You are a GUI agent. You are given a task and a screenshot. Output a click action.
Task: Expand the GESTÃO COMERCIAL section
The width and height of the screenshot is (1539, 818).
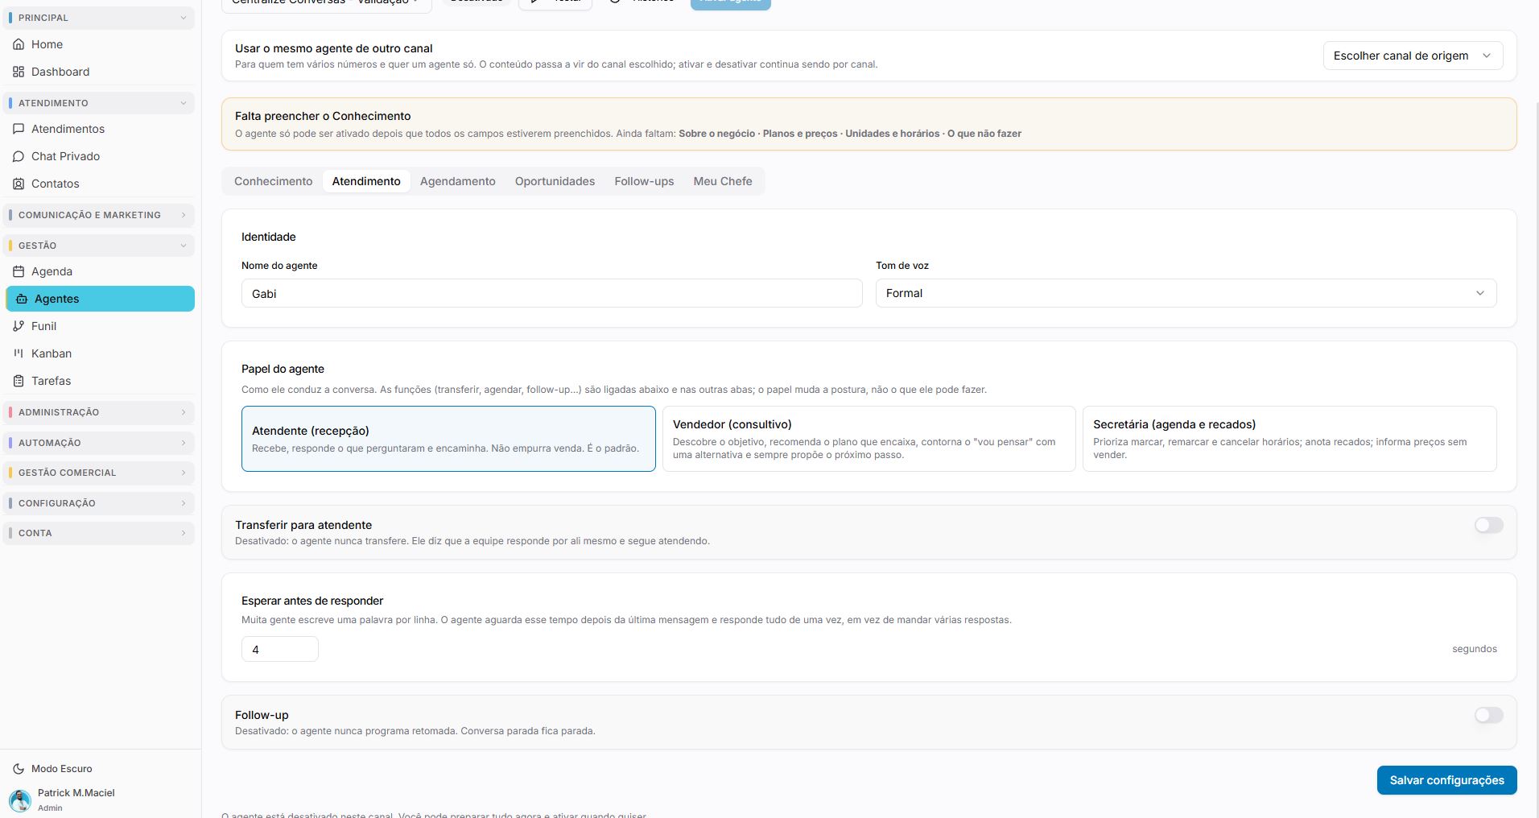pos(100,473)
